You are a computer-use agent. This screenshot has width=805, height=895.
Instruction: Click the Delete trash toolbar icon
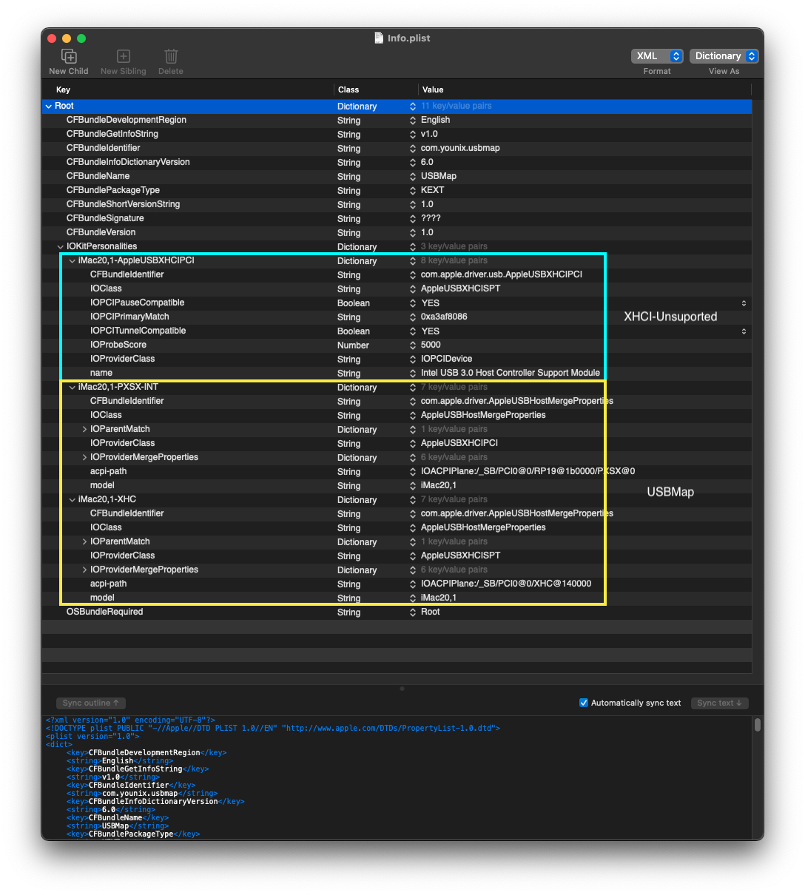(x=171, y=56)
